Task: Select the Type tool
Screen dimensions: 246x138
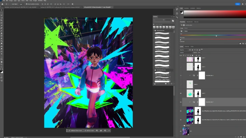Action: (x=2, y=54)
